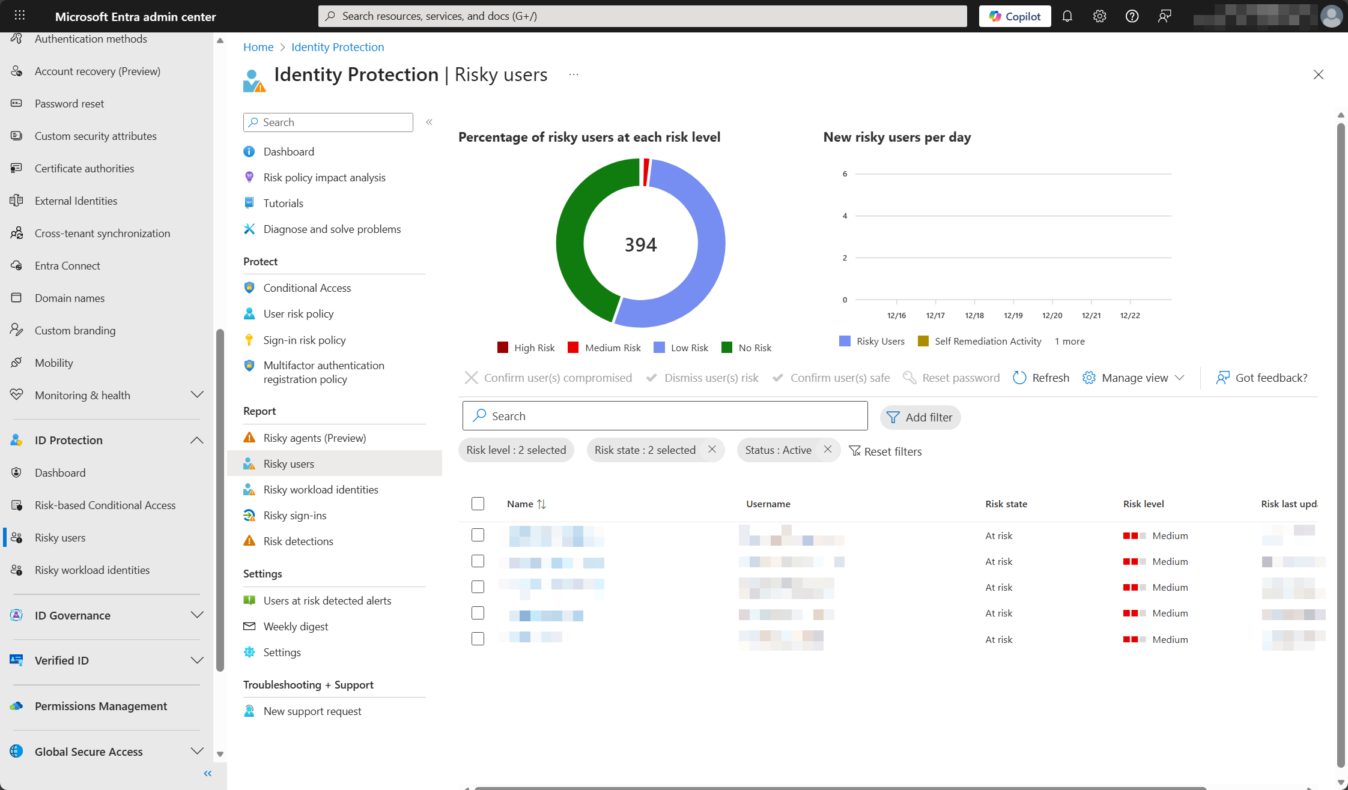Check the first risky user row checkbox
Image resolution: width=1348 pixels, height=790 pixels.
(x=478, y=535)
